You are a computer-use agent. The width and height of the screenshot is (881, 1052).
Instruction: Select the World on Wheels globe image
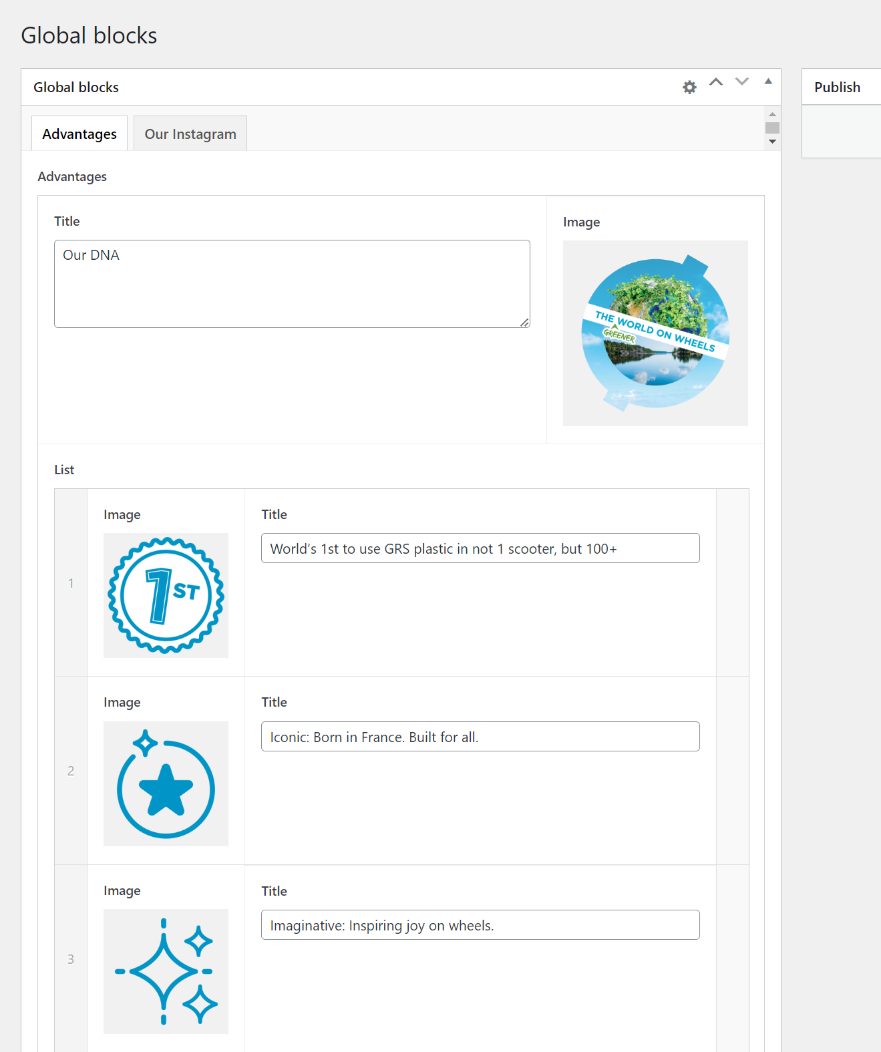[x=655, y=333]
